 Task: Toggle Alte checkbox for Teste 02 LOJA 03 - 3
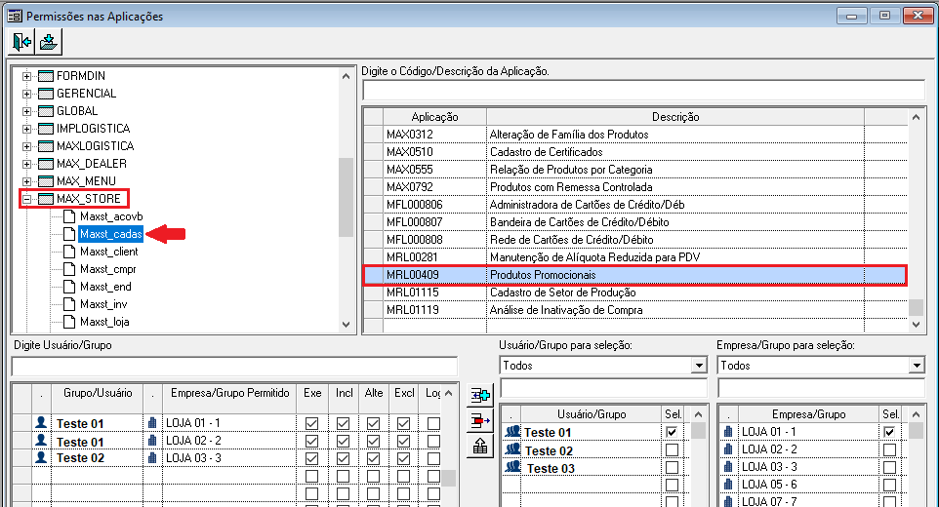[x=373, y=458]
